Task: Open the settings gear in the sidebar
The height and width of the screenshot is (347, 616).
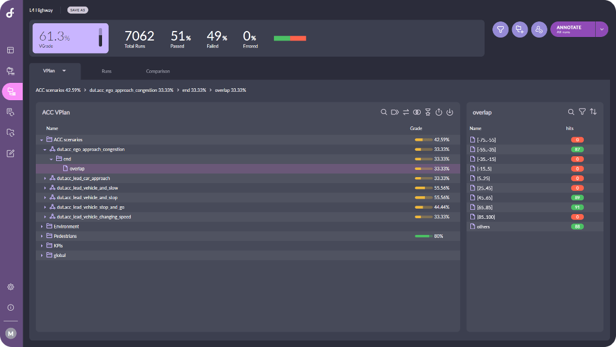Action: click(x=11, y=287)
